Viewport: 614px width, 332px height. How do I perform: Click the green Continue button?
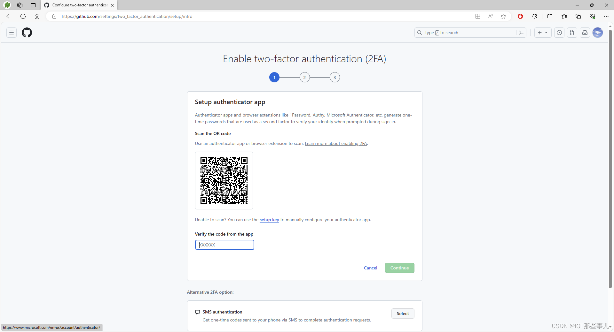[x=400, y=268]
